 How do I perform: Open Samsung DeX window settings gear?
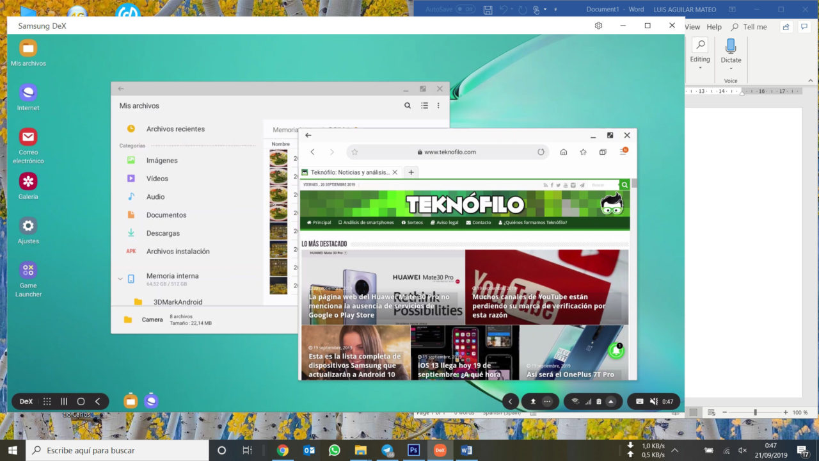598,26
